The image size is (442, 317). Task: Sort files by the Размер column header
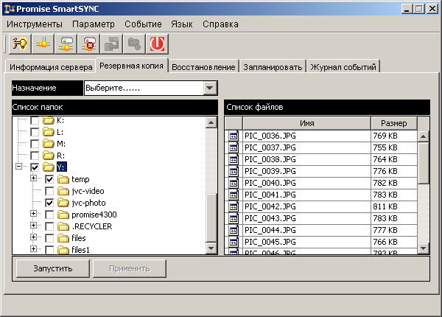point(394,123)
